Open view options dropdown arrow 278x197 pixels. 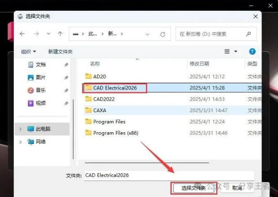[x=236, y=51]
